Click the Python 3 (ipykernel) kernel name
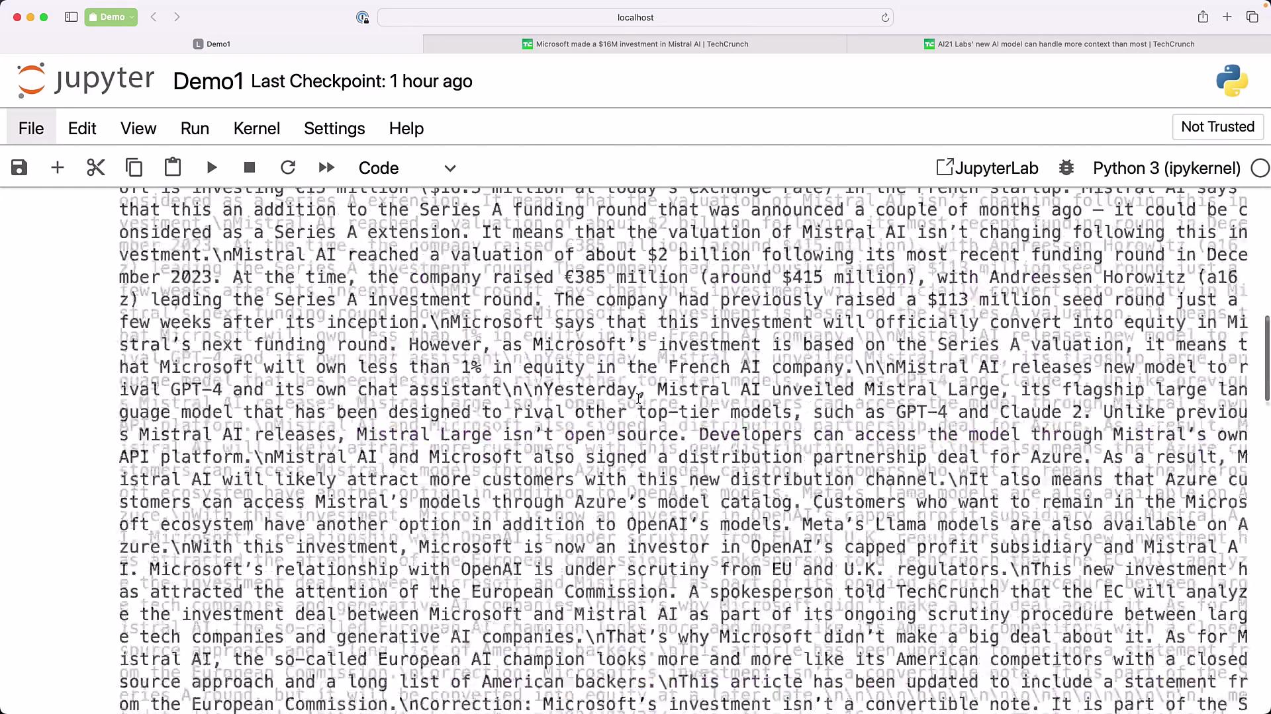Image resolution: width=1271 pixels, height=714 pixels. click(1166, 168)
